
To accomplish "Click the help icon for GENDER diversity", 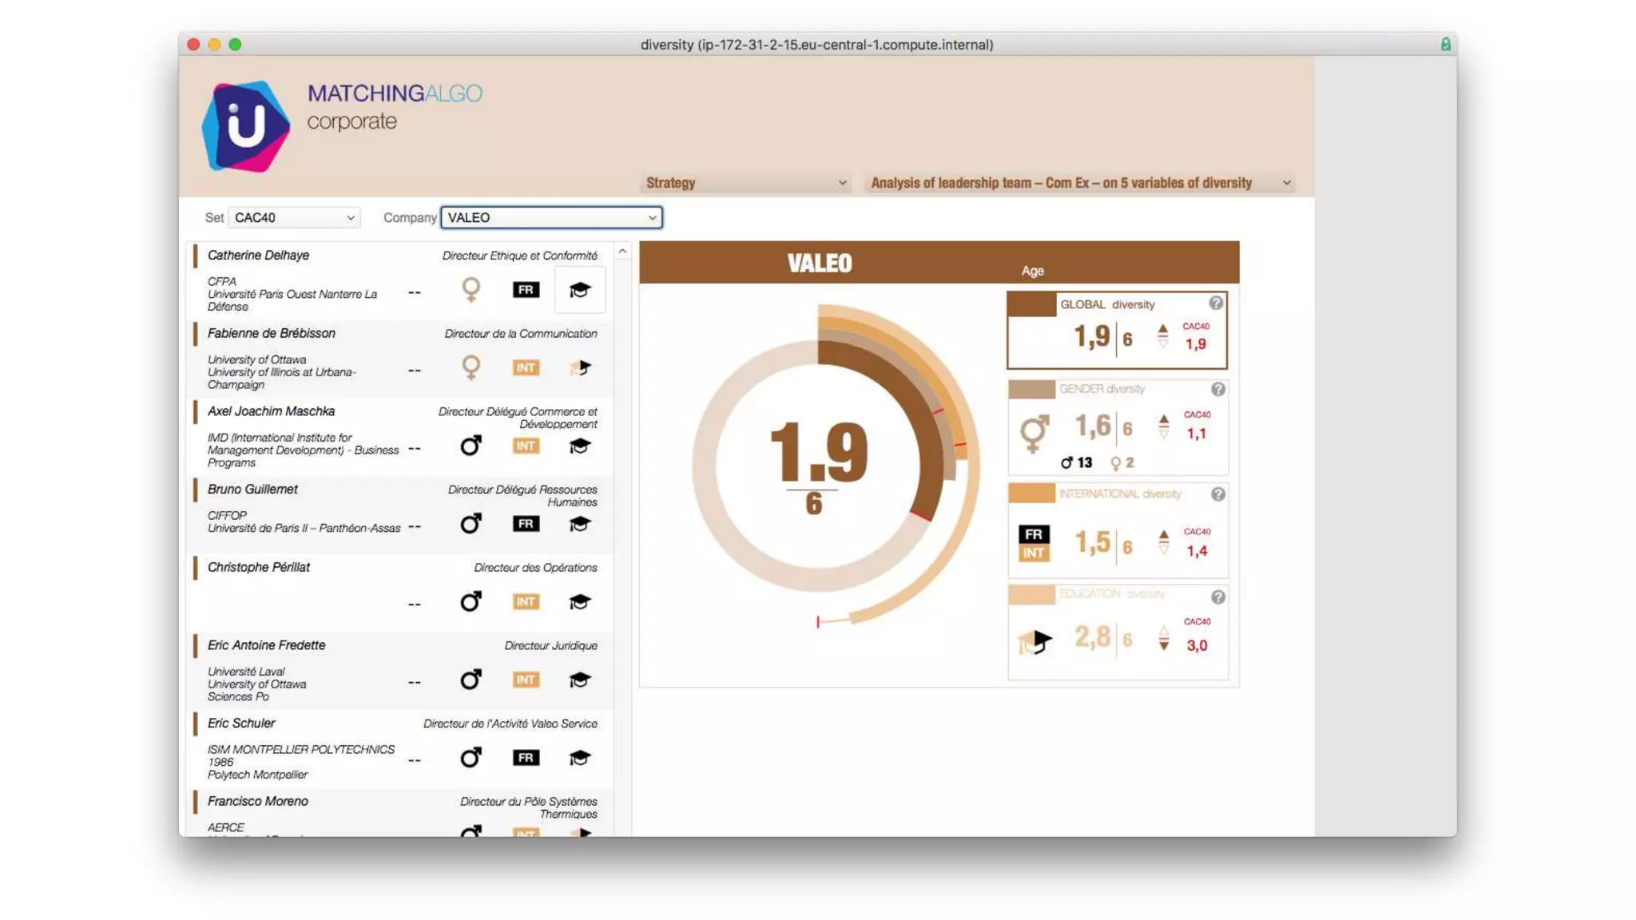I will point(1217,389).
